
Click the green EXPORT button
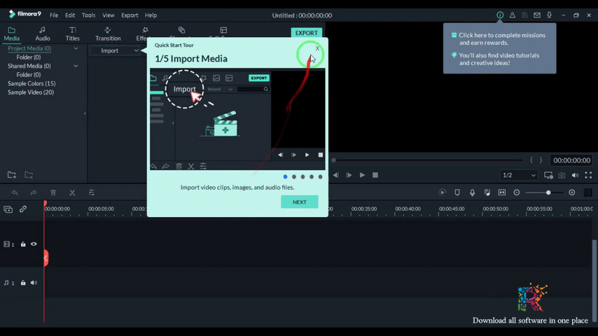click(306, 33)
